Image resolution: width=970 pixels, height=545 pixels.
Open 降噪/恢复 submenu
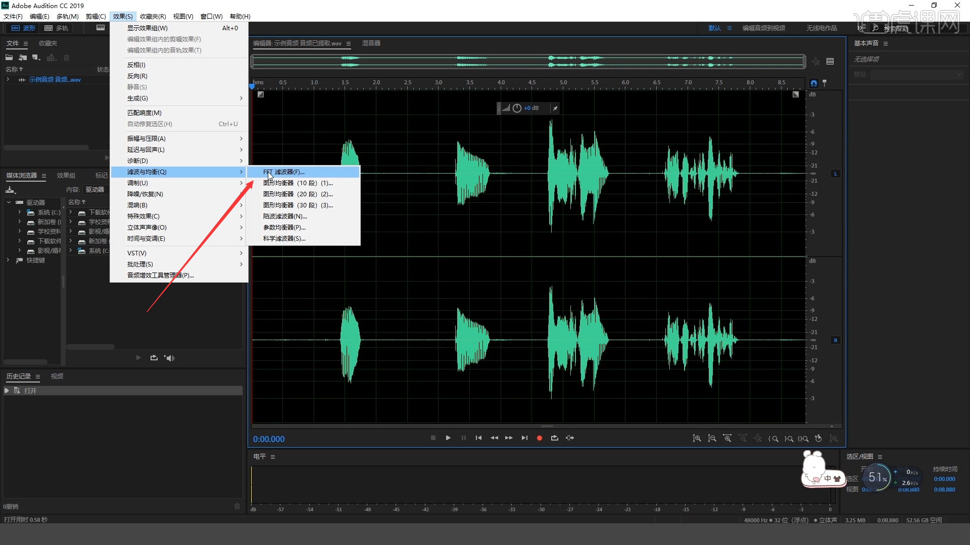tap(179, 194)
